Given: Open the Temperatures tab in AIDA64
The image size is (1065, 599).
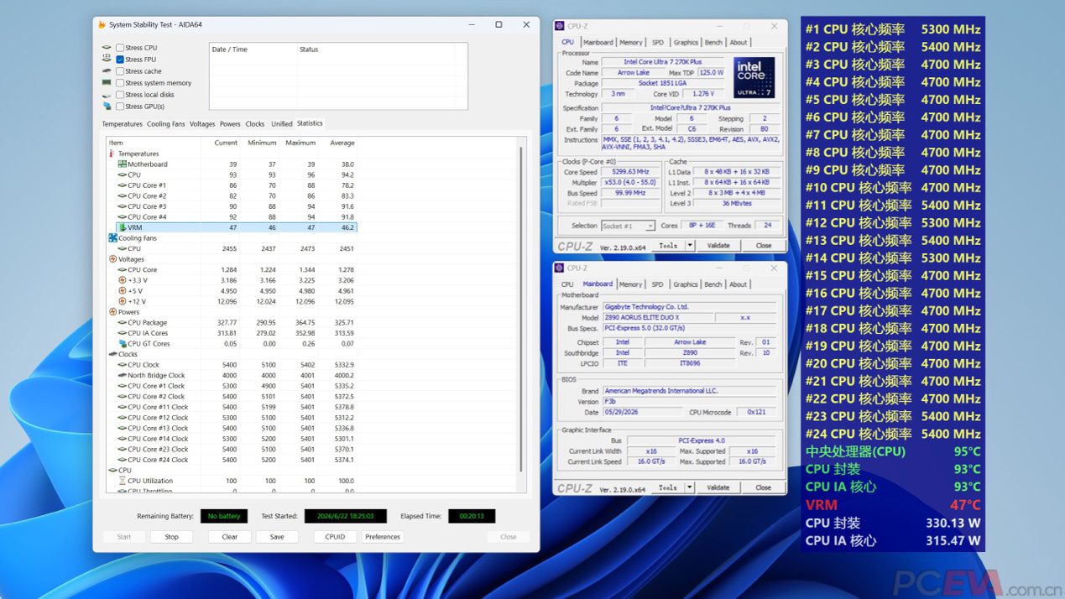Looking at the screenshot, I should (122, 124).
